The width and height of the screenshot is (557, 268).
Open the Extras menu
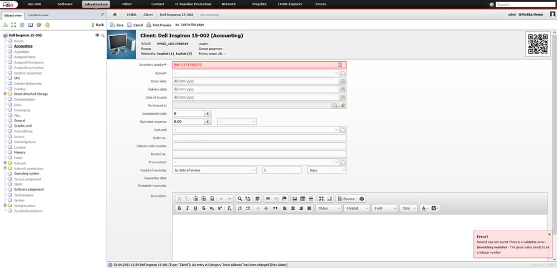pyautogui.click(x=320, y=4)
